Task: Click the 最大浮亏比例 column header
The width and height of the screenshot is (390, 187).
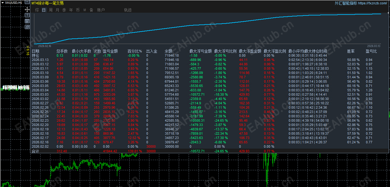Action: pyautogui.click(x=225, y=51)
